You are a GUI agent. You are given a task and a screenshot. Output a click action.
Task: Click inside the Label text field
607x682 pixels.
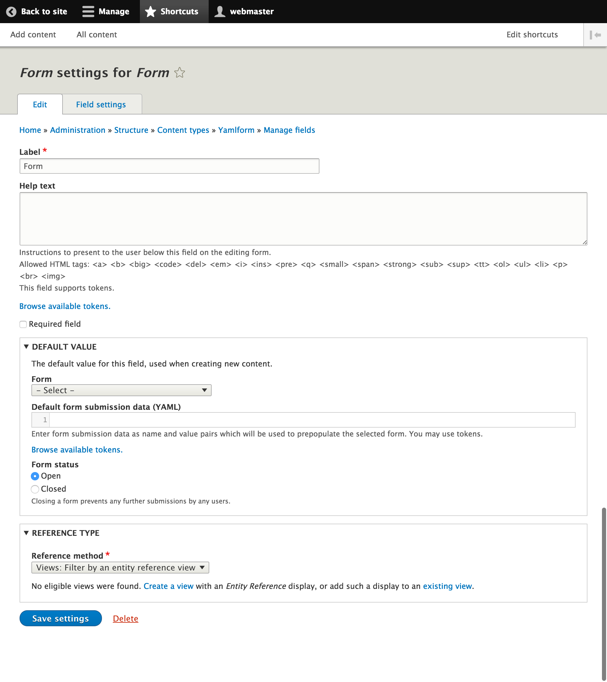pos(169,166)
